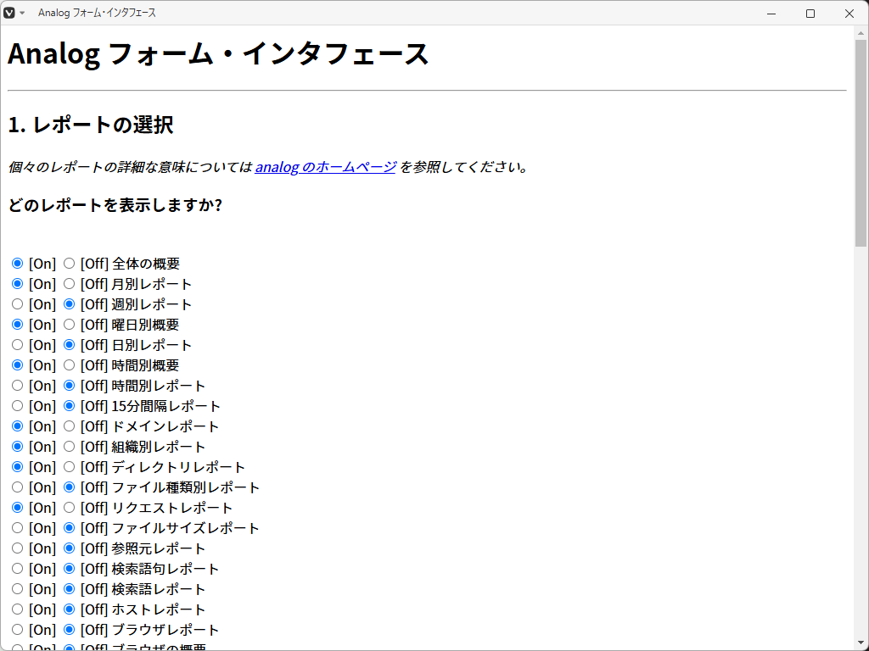Turn On ファイルサイズレポート radio

click(x=17, y=528)
